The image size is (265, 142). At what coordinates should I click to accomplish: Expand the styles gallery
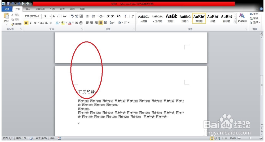[235, 22]
